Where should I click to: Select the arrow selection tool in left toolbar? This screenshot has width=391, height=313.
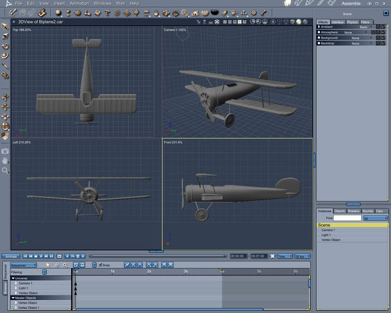coord(5,27)
